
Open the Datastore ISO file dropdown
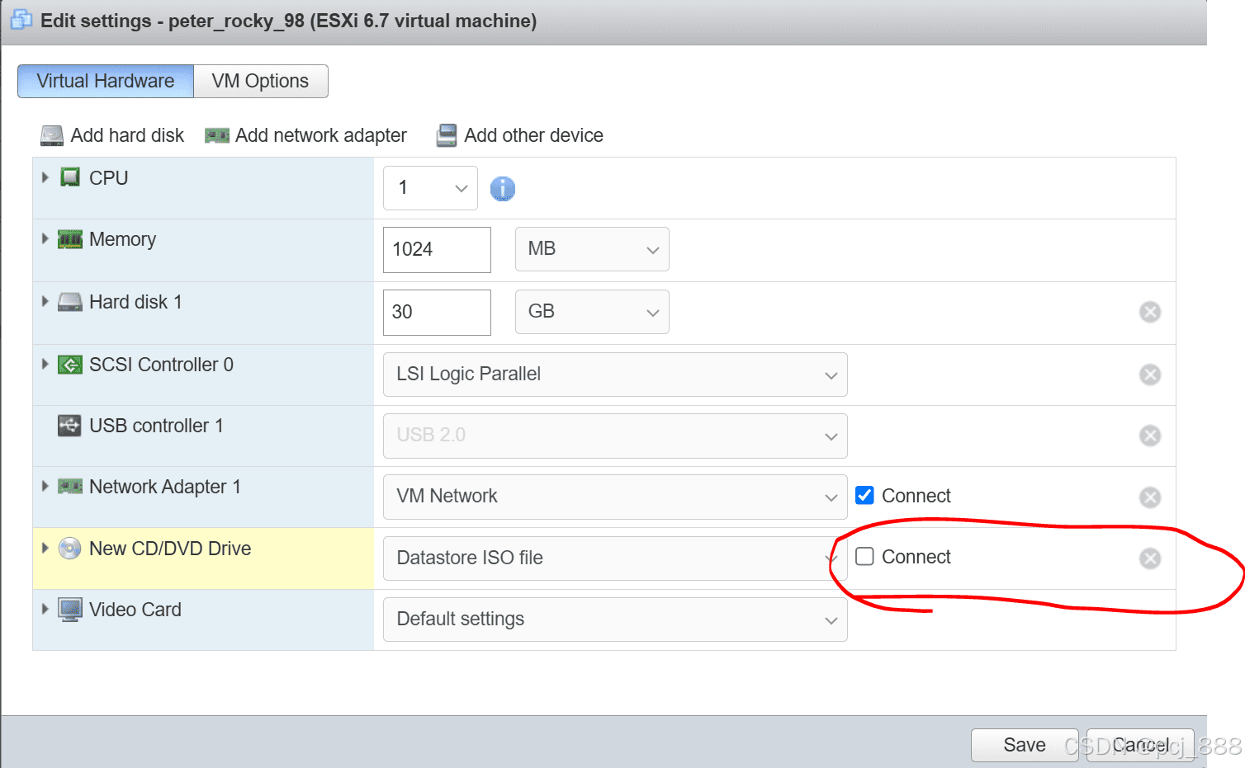point(614,558)
